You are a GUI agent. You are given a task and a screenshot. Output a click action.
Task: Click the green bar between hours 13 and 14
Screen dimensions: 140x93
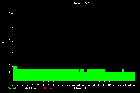(82, 75)
